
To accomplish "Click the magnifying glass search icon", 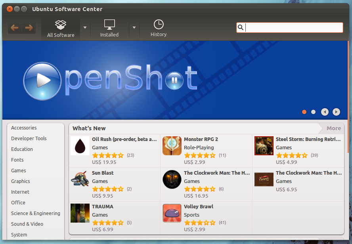I will pyautogui.click(x=241, y=28).
